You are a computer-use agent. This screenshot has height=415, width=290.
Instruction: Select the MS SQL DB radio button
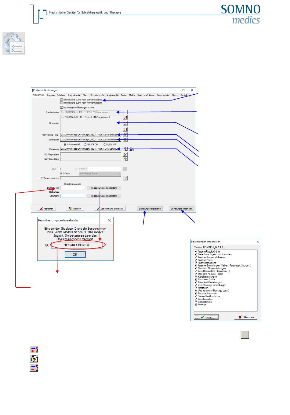(x=85, y=144)
